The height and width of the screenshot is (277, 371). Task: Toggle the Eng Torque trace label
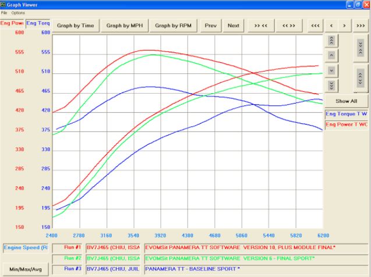point(347,114)
